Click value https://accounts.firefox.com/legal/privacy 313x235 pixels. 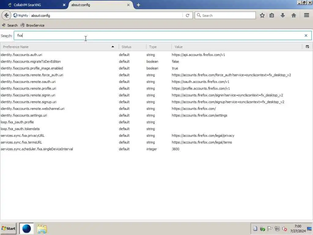[203, 136]
